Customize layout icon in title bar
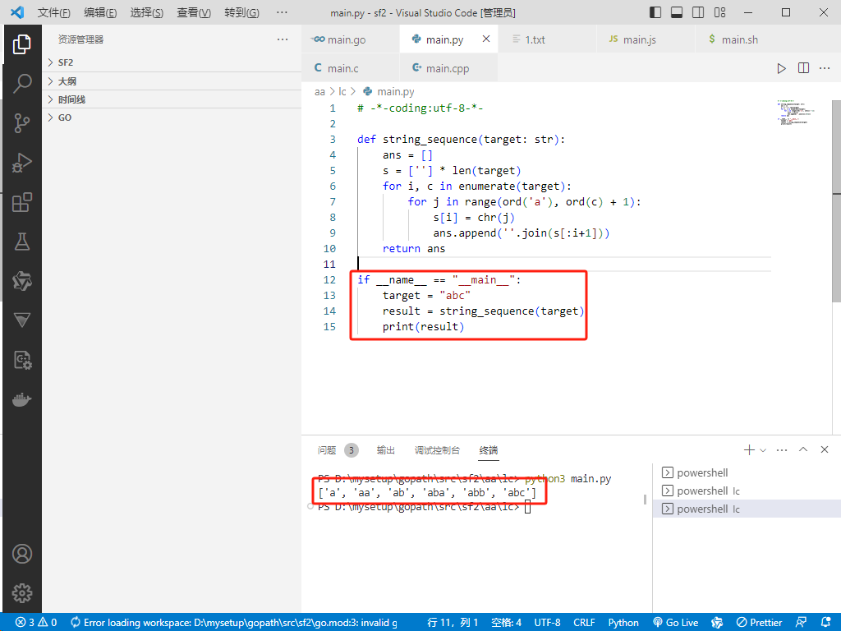The width and height of the screenshot is (841, 631). click(719, 12)
